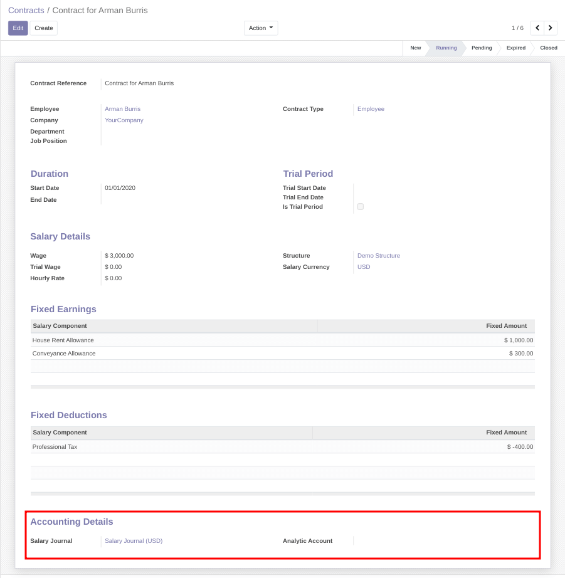The height and width of the screenshot is (578, 565).
Task: Open the Contracts breadcrumb link
Action: tap(26, 10)
